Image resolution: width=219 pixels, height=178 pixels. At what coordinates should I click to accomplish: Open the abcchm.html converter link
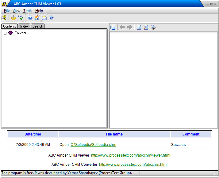pos(133,165)
